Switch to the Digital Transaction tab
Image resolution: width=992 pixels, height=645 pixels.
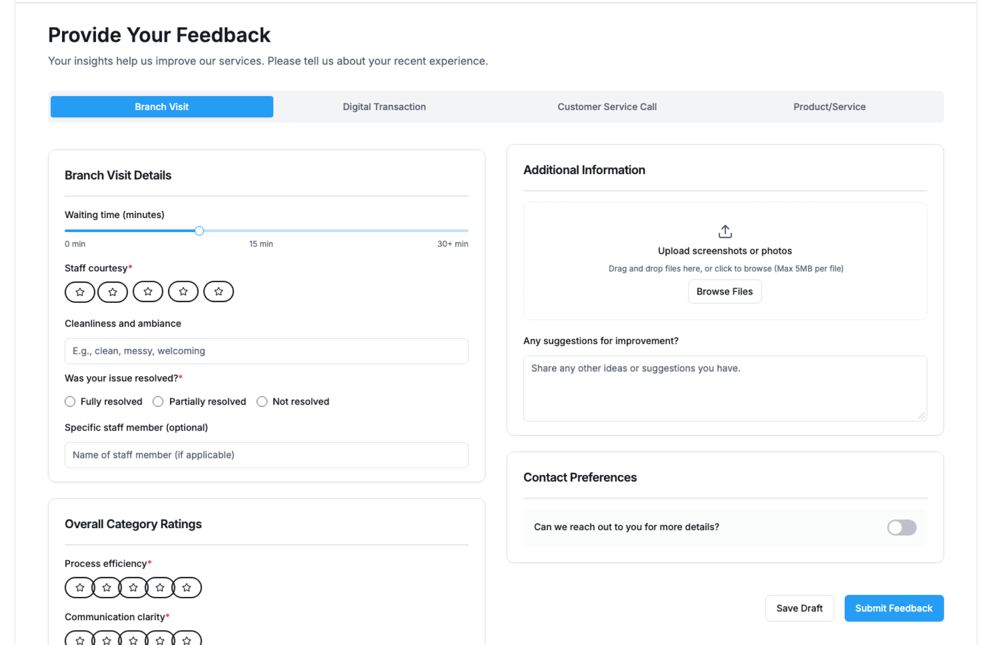point(384,107)
